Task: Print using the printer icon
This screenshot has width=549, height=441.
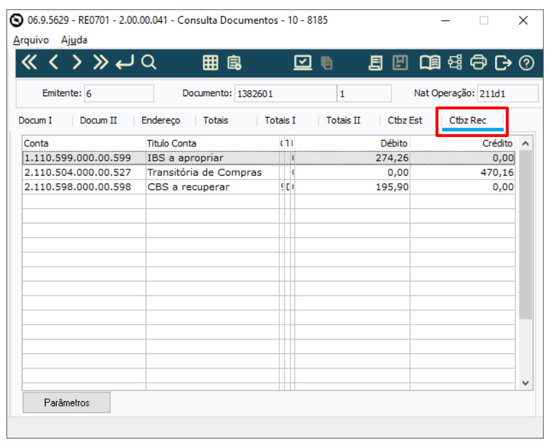Action: tap(478, 63)
